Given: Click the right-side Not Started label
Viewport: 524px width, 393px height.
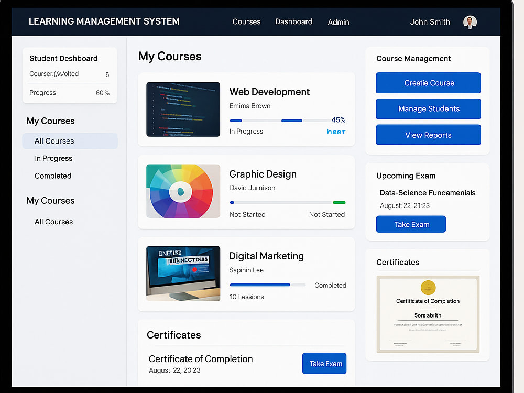Looking at the screenshot, I should point(327,214).
